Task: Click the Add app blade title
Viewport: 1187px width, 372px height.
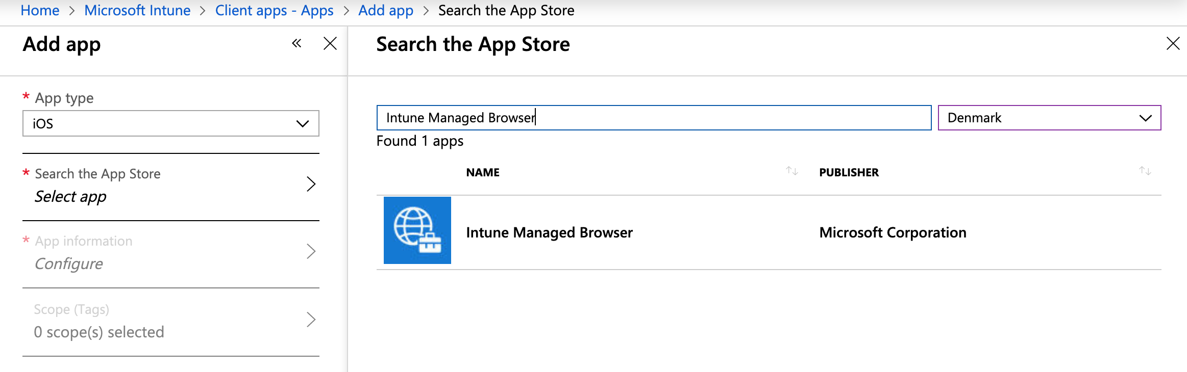Action: pyautogui.click(x=62, y=44)
